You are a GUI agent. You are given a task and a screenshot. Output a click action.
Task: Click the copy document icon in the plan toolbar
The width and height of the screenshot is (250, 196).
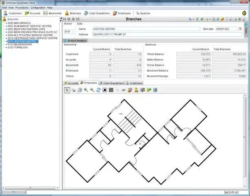(x=80, y=90)
